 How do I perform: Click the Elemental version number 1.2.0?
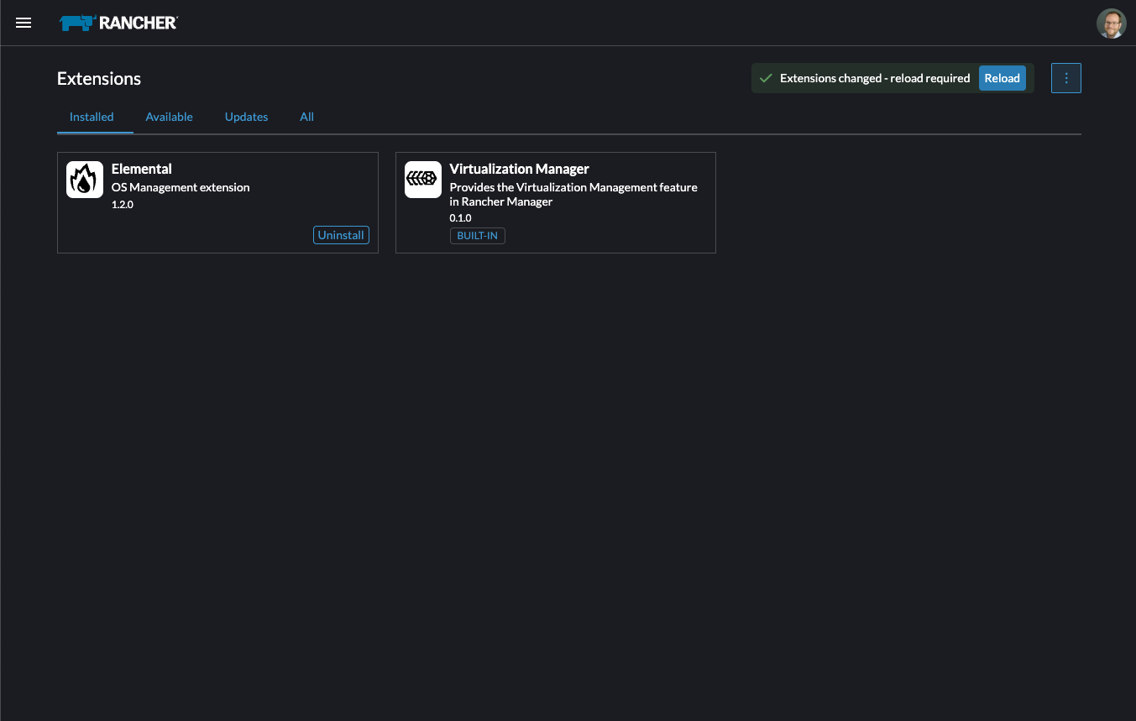(123, 205)
